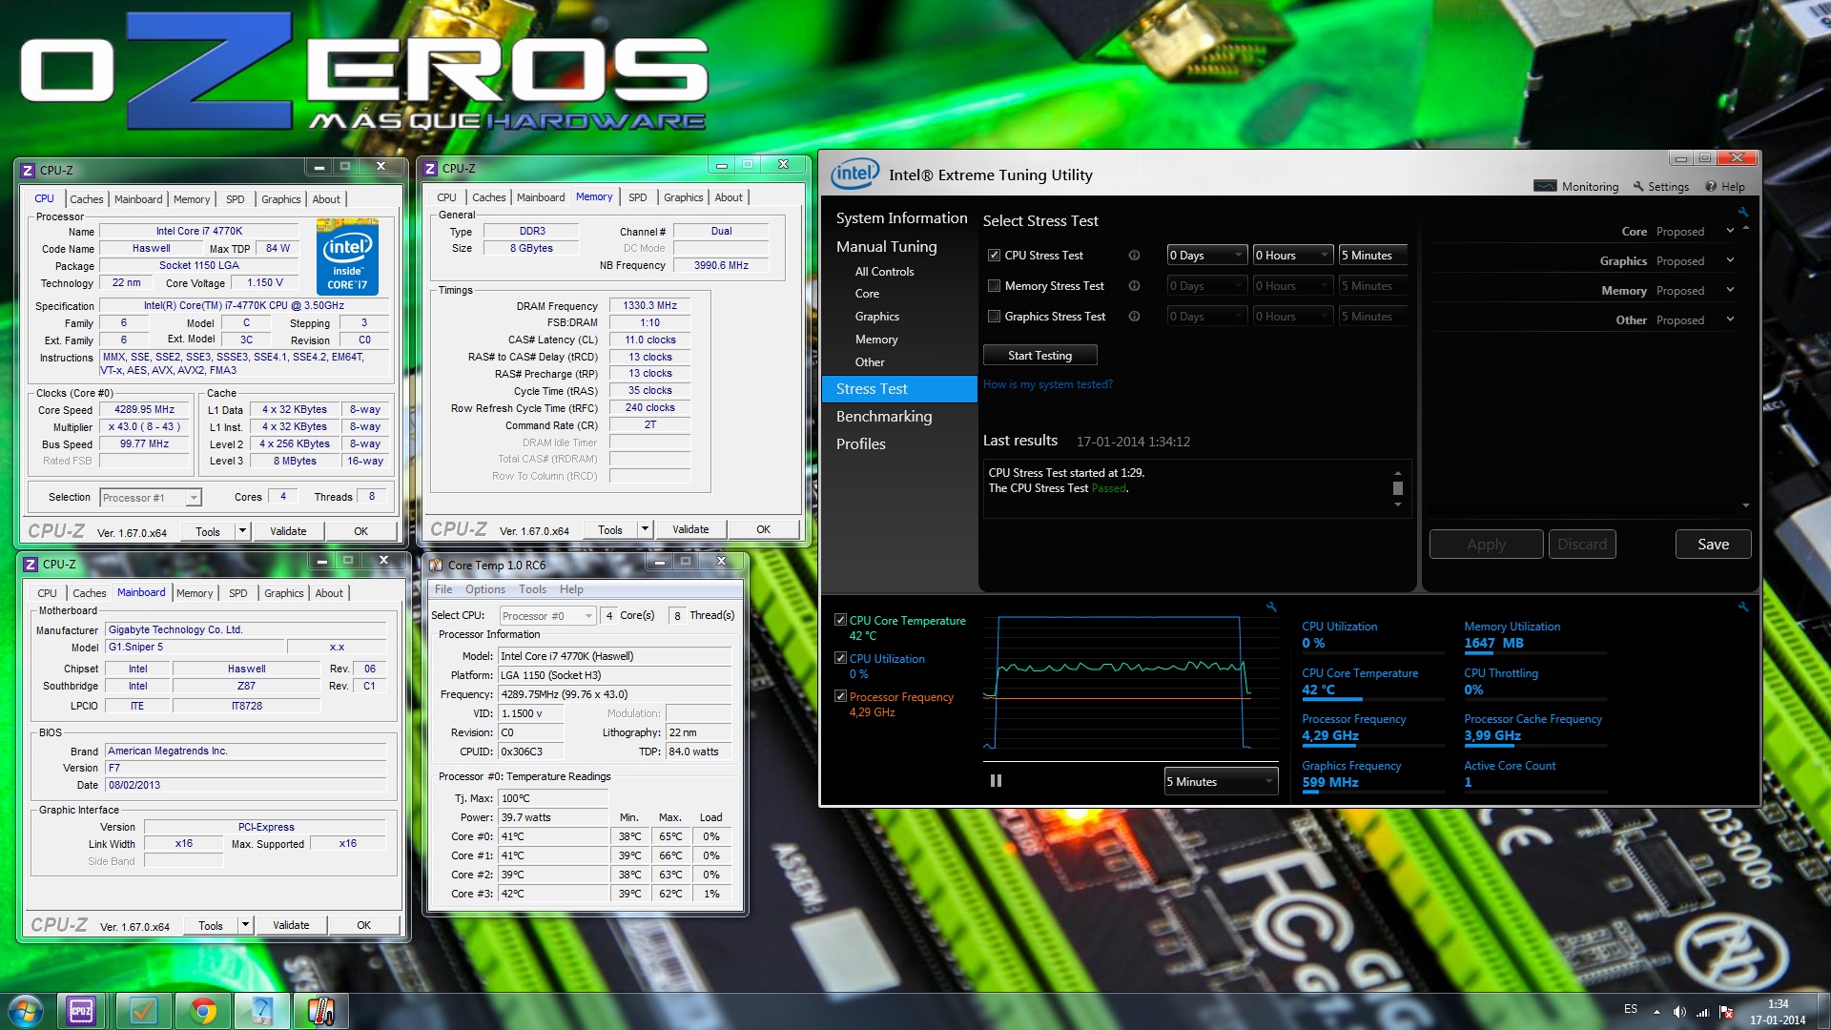Viewport: 1831px width, 1030px height.
Task: Click the clock in system tray
Action: pyautogui.click(x=1778, y=1012)
